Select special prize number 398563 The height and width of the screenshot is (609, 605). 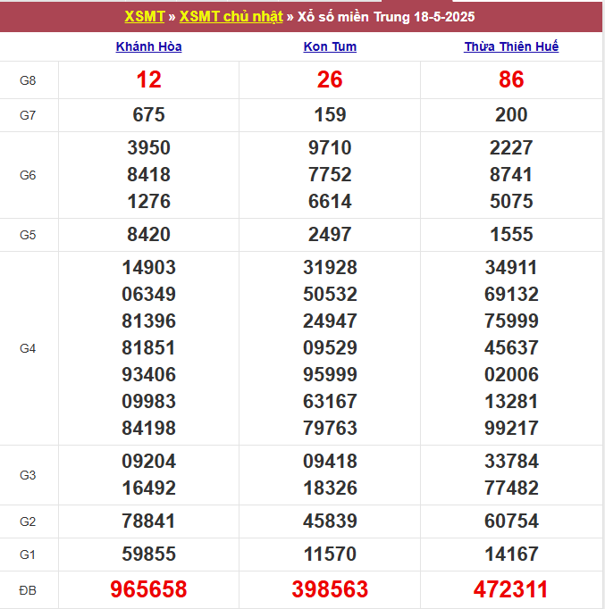coord(330,589)
